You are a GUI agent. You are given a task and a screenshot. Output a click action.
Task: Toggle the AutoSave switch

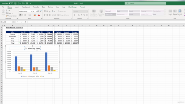[x=11, y=3]
